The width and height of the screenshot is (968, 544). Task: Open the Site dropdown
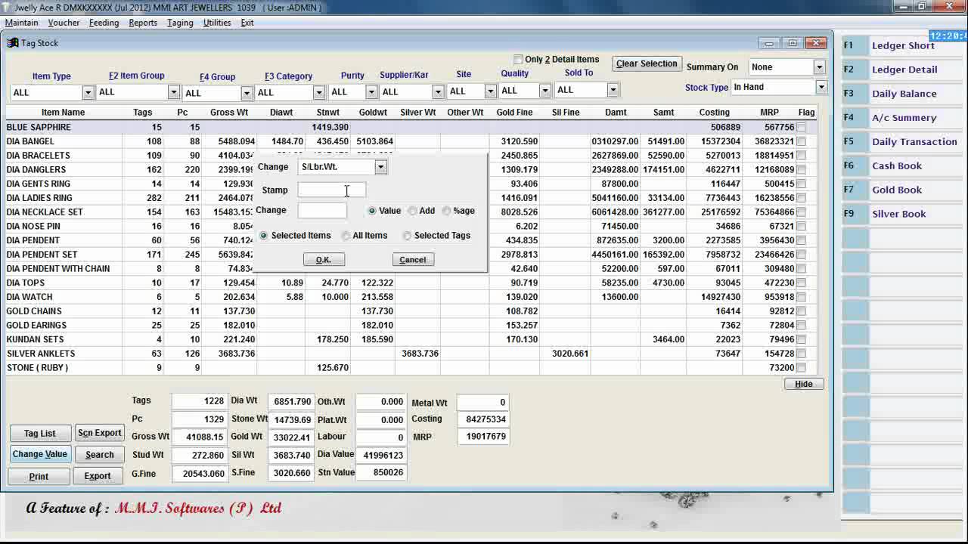[490, 91]
